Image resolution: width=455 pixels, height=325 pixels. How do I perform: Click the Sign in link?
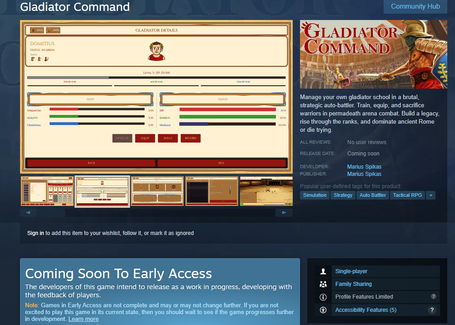[x=35, y=233]
